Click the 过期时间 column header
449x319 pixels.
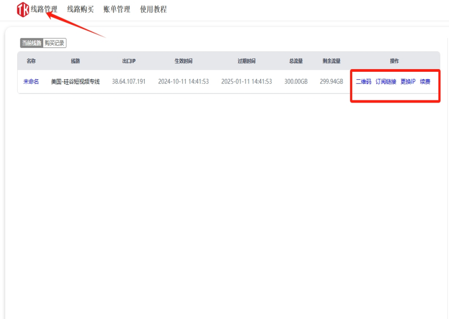point(246,62)
